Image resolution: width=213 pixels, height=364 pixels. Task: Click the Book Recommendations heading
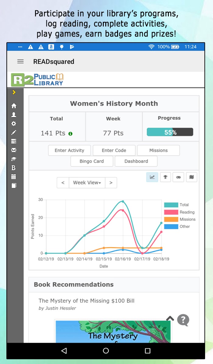(x=74, y=285)
